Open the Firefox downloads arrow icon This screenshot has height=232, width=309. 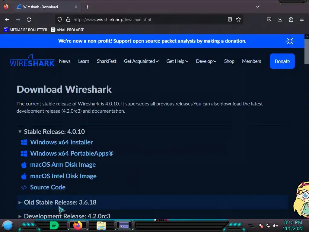click(280, 19)
